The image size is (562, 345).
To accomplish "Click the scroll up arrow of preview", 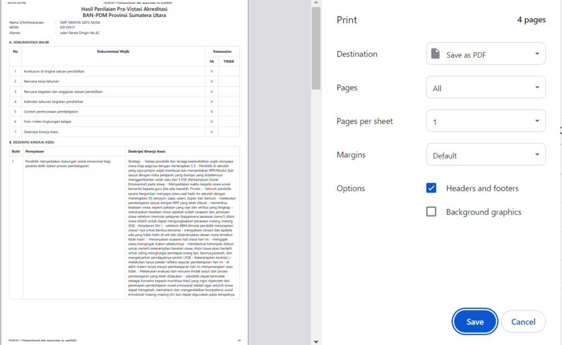I will (x=316, y=4).
